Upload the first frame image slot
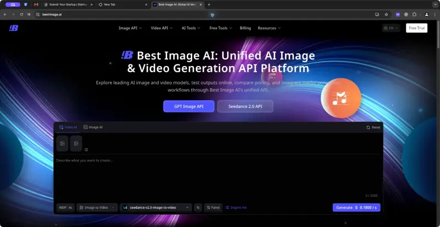The height and width of the screenshot is (227, 440). [x=62, y=144]
